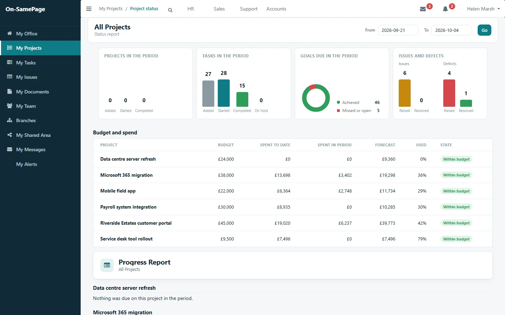This screenshot has width=505, height=315.
Task: Click the To date field
Action: [452, 30]
